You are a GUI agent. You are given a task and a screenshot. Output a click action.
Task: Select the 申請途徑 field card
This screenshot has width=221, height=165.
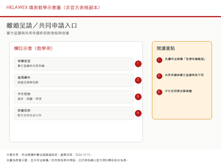pyautogui.click(x=74, y=64)
